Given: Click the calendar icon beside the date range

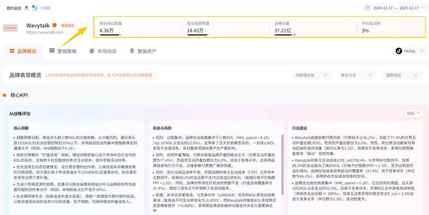Looking at the screenshot, I should pos(367,8).
